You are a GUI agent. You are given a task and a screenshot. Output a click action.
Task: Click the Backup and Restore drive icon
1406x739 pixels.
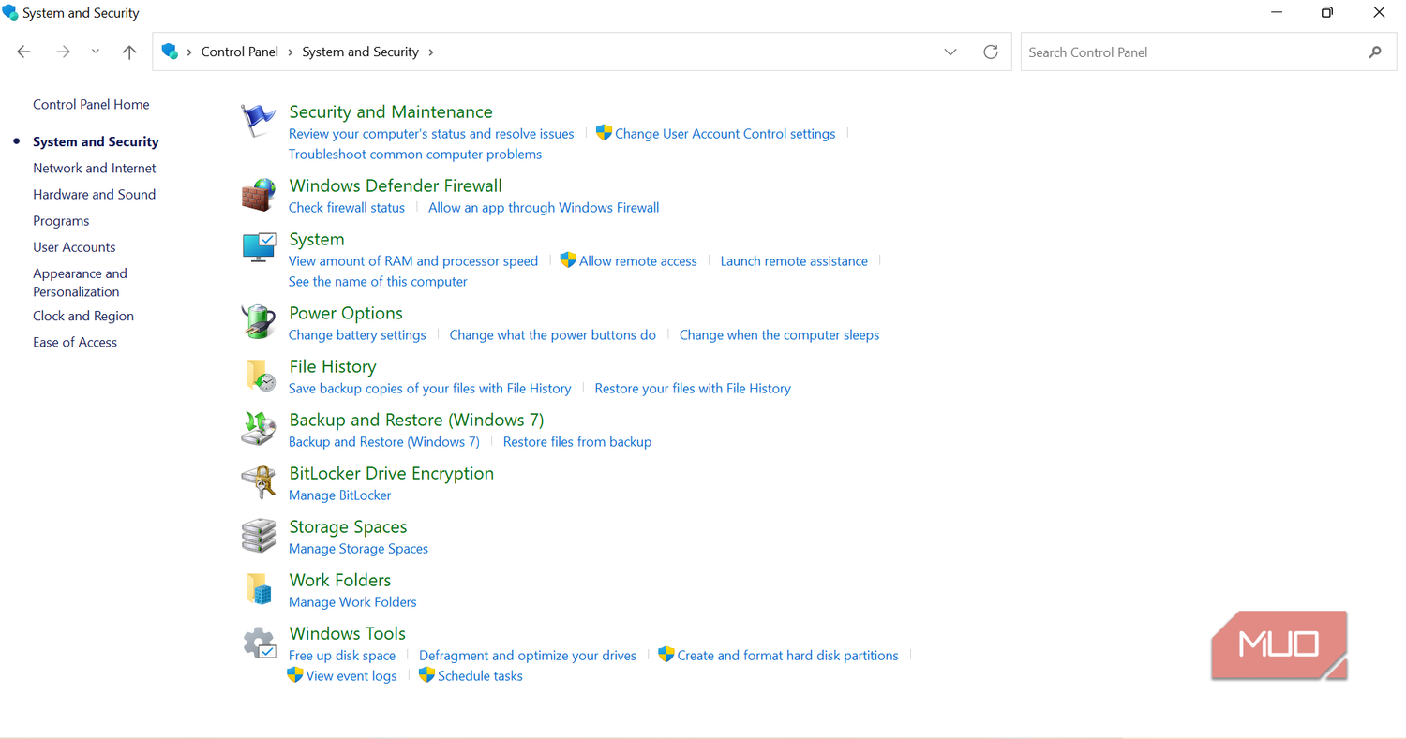(258, 428)
